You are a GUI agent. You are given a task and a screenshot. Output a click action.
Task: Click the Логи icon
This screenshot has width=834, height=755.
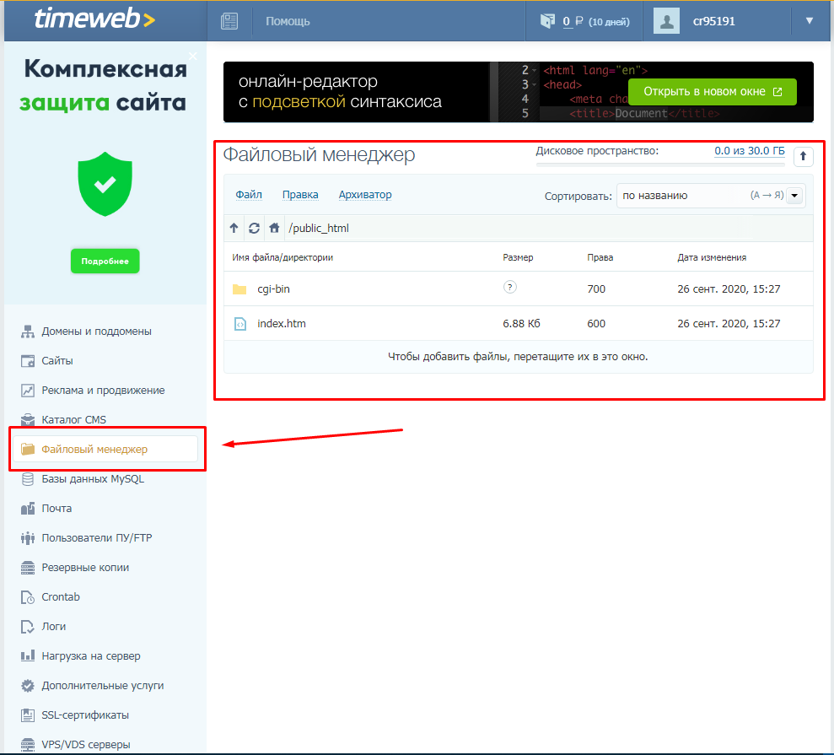pos(28,627)
